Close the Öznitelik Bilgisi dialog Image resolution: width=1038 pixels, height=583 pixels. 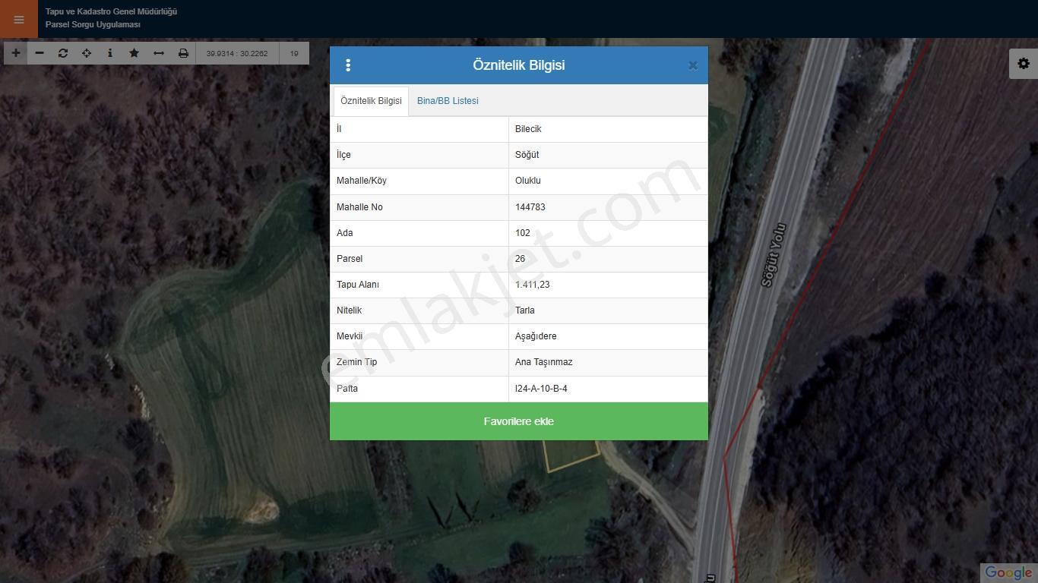click(693, 65)
